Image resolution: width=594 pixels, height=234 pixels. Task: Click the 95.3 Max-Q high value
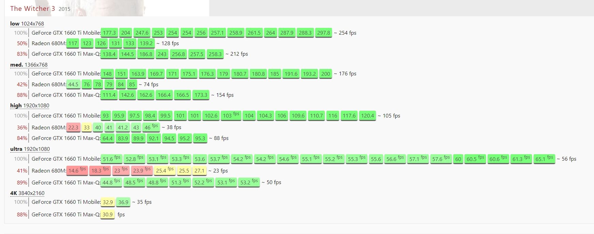pos(200,138)
